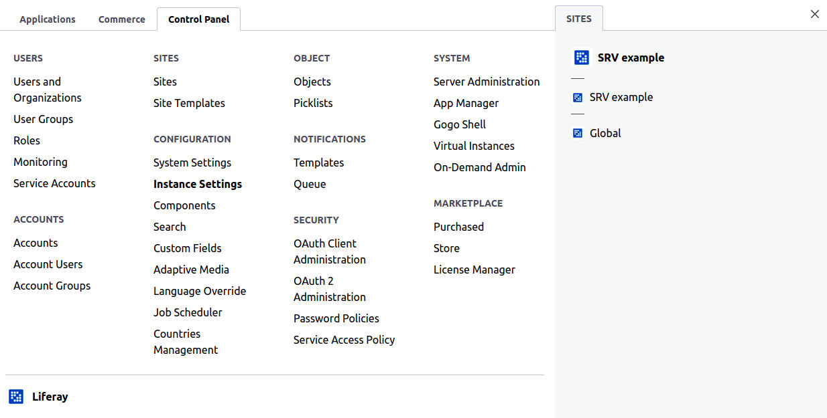The width and height of the screenshot is (827, 418).
Task: Open notification Templates link
Action: click(x=319, y=163)
